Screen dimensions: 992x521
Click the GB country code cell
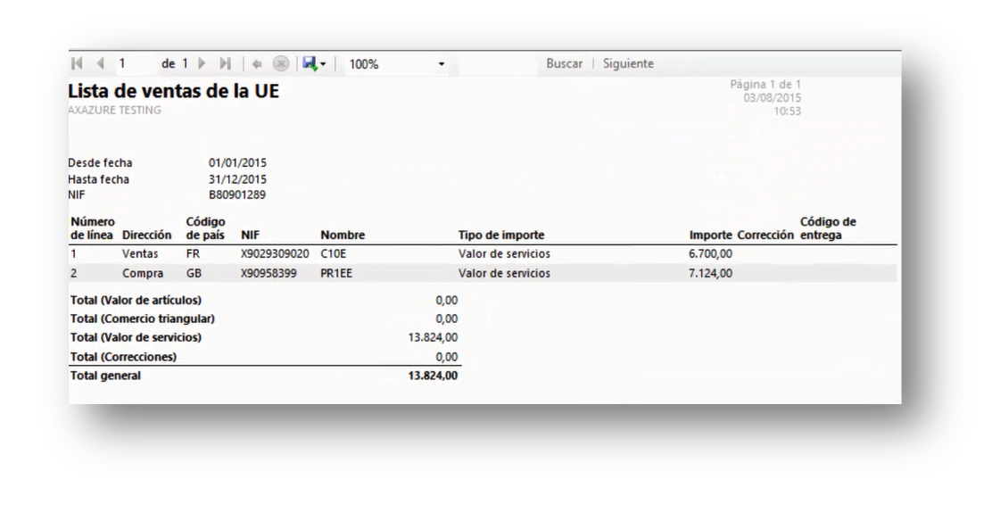(x=194, y=274)
